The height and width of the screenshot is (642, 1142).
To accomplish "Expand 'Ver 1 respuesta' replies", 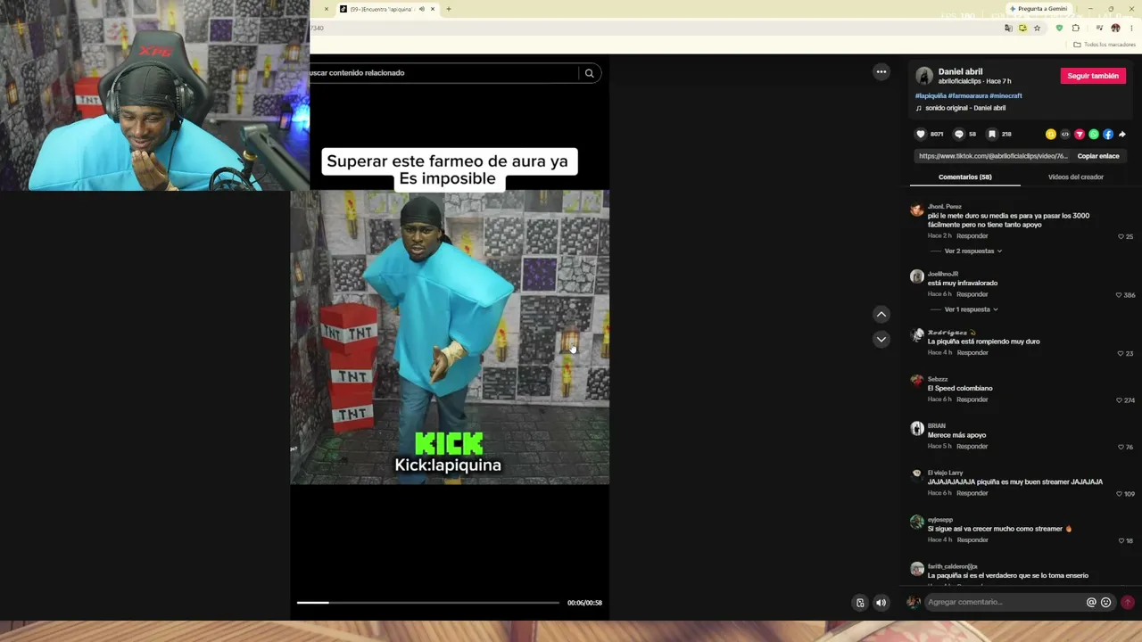I will tap(971, 309).
